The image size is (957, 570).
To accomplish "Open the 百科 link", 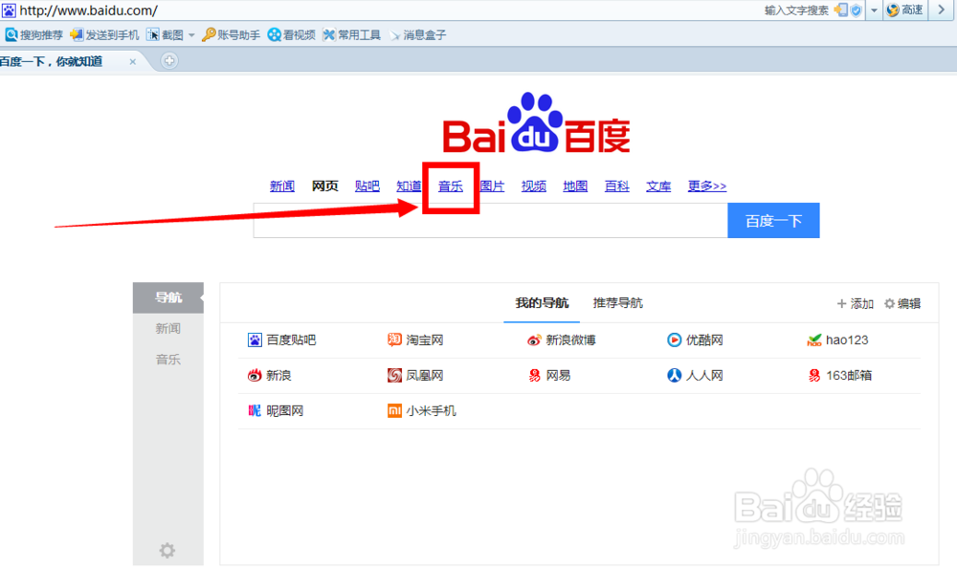I will coord(616,186).
